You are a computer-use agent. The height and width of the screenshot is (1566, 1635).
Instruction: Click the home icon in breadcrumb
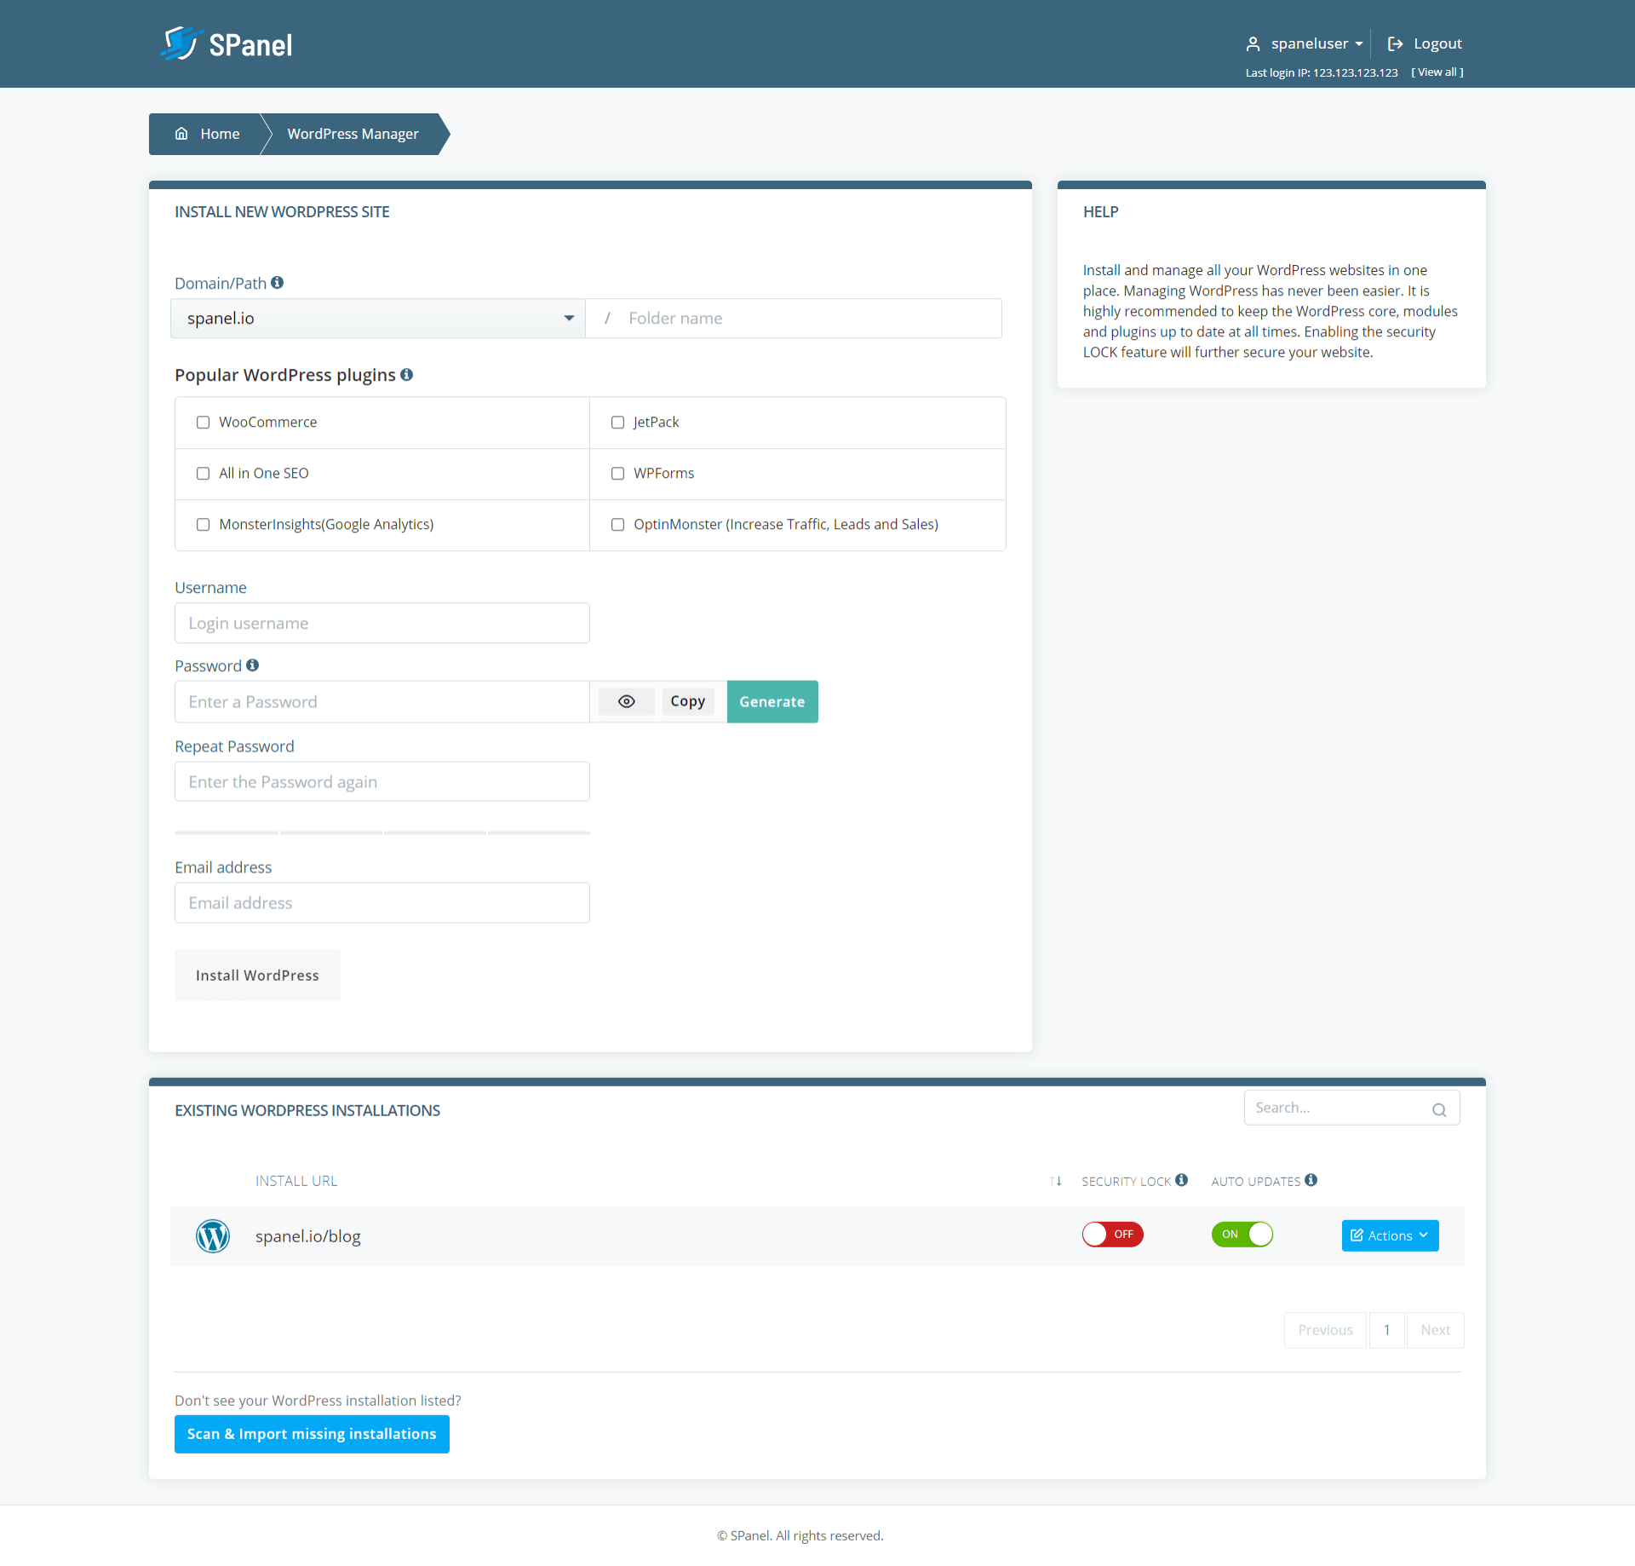click(181, 134)
